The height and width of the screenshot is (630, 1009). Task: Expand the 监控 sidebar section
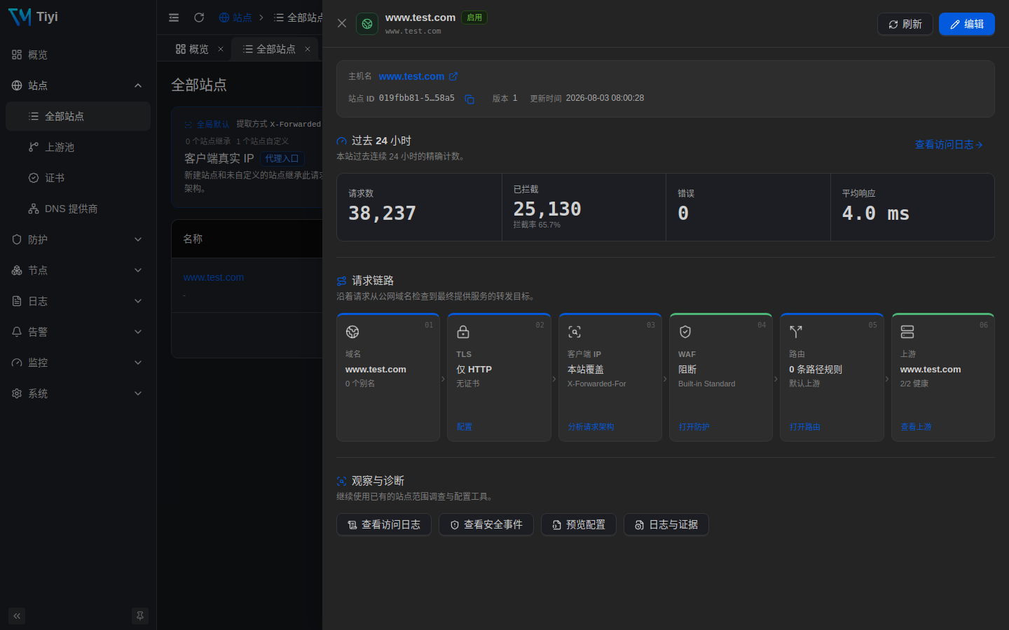click(78, 363)
